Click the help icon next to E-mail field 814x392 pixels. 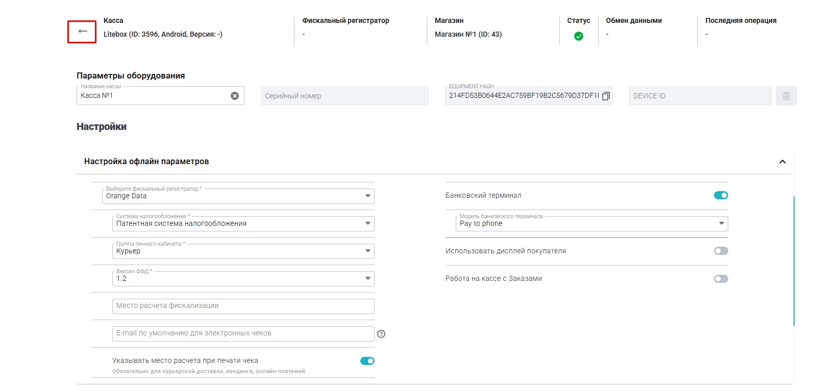[381, 334]
